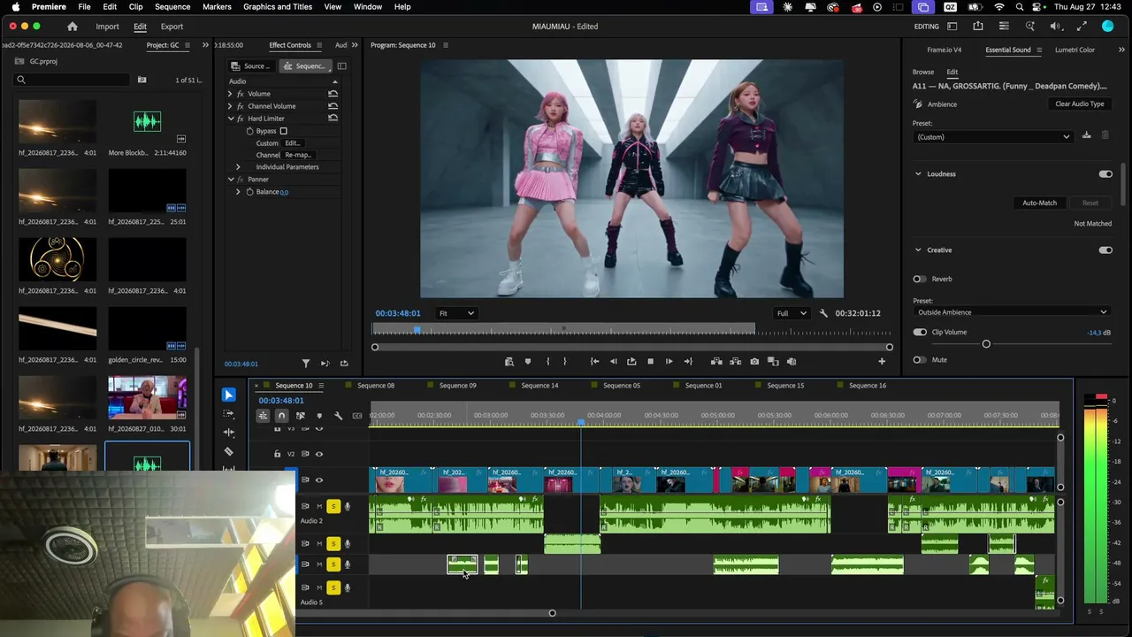Viewport: 1132px width, 637px height.
Task: Toggle timeline Snap magnet icon
Action: pyautogui.click(x=281, y=416)
